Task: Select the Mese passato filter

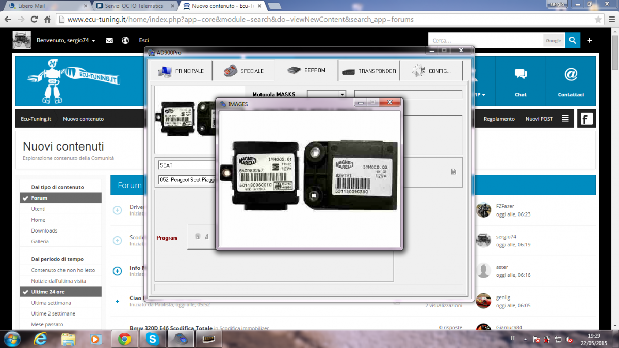Action: [60, 324]
